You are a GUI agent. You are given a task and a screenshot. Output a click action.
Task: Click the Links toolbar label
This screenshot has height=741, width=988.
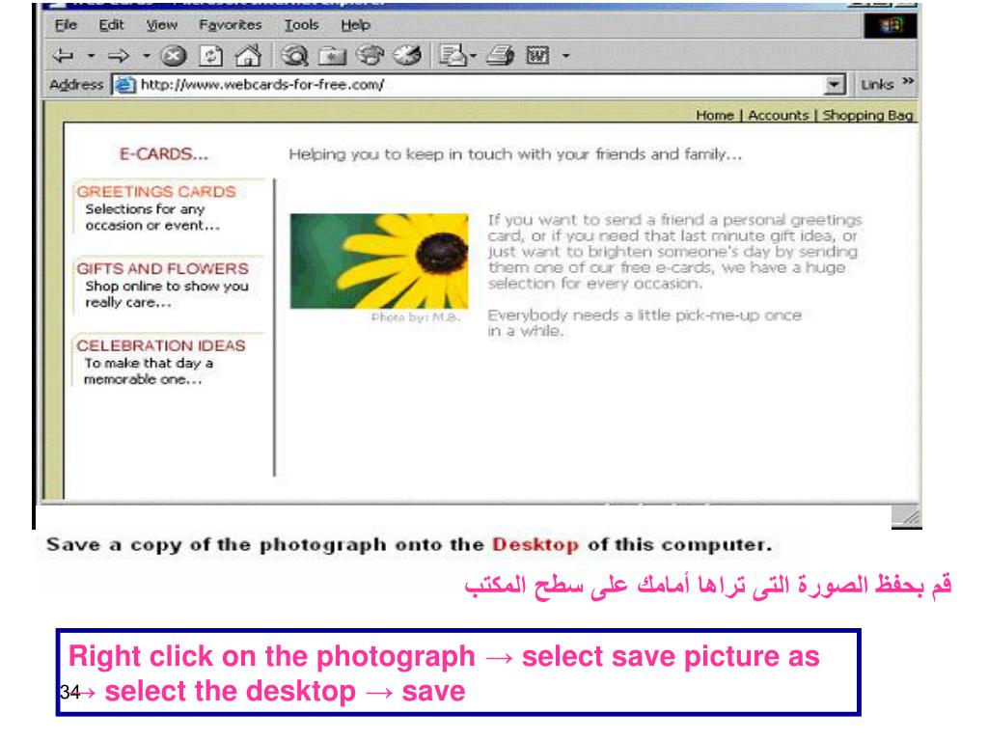coord(877,85)
